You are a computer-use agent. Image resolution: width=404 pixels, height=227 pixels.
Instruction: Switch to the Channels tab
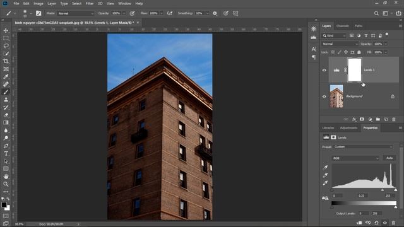coord(342,26)
